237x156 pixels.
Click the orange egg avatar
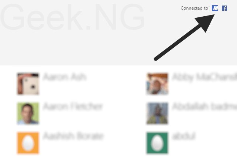[x=28, y=143]
